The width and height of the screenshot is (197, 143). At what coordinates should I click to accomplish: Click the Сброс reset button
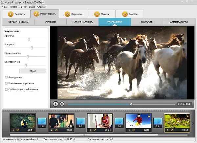pos(33,71)
